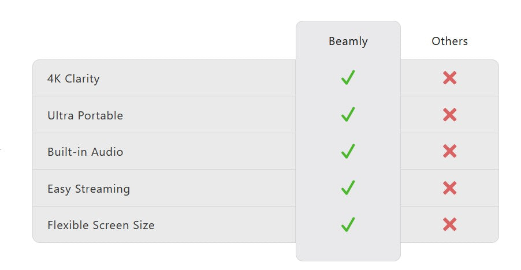Click the letter B in Beamly heading
This screenshot has width=521, height=270.
point(332,42)
